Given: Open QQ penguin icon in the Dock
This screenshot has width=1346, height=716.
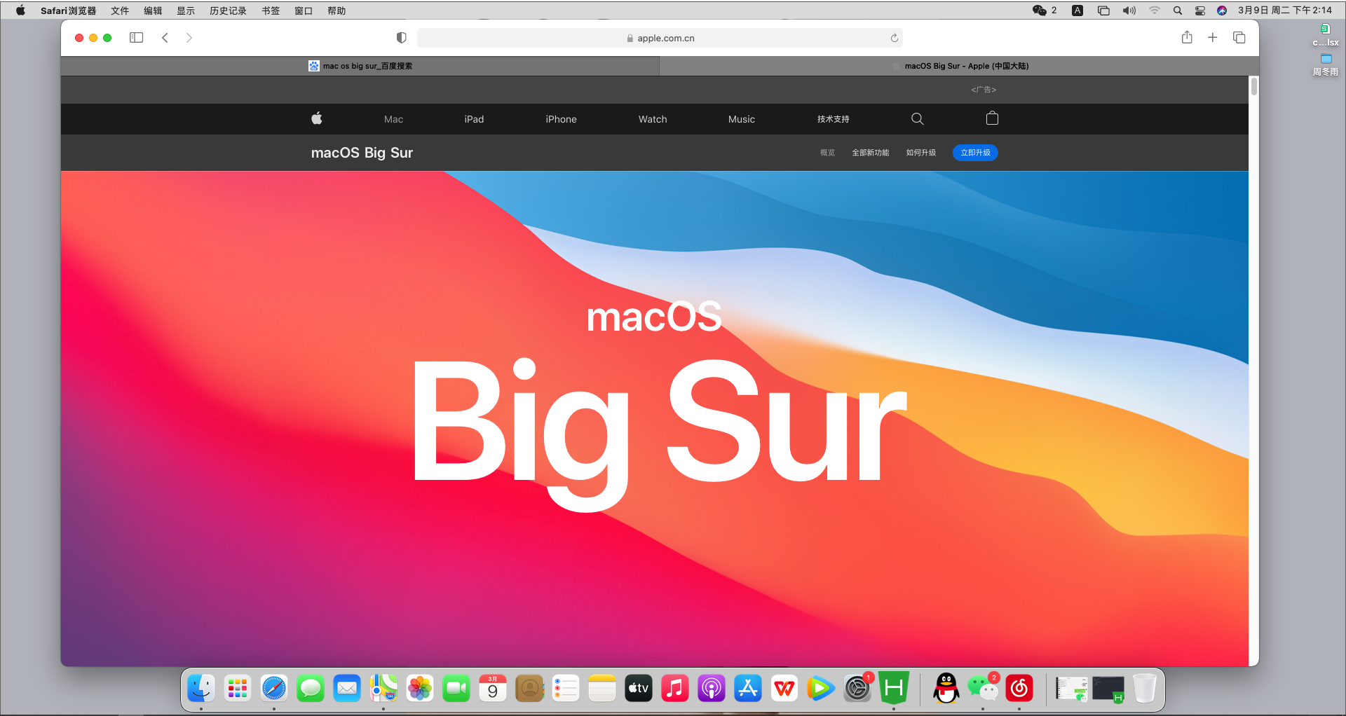Looking at the screenshot, I should pos(946,689).
